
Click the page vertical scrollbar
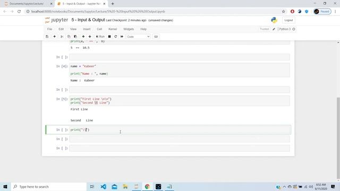pos(338,137)
